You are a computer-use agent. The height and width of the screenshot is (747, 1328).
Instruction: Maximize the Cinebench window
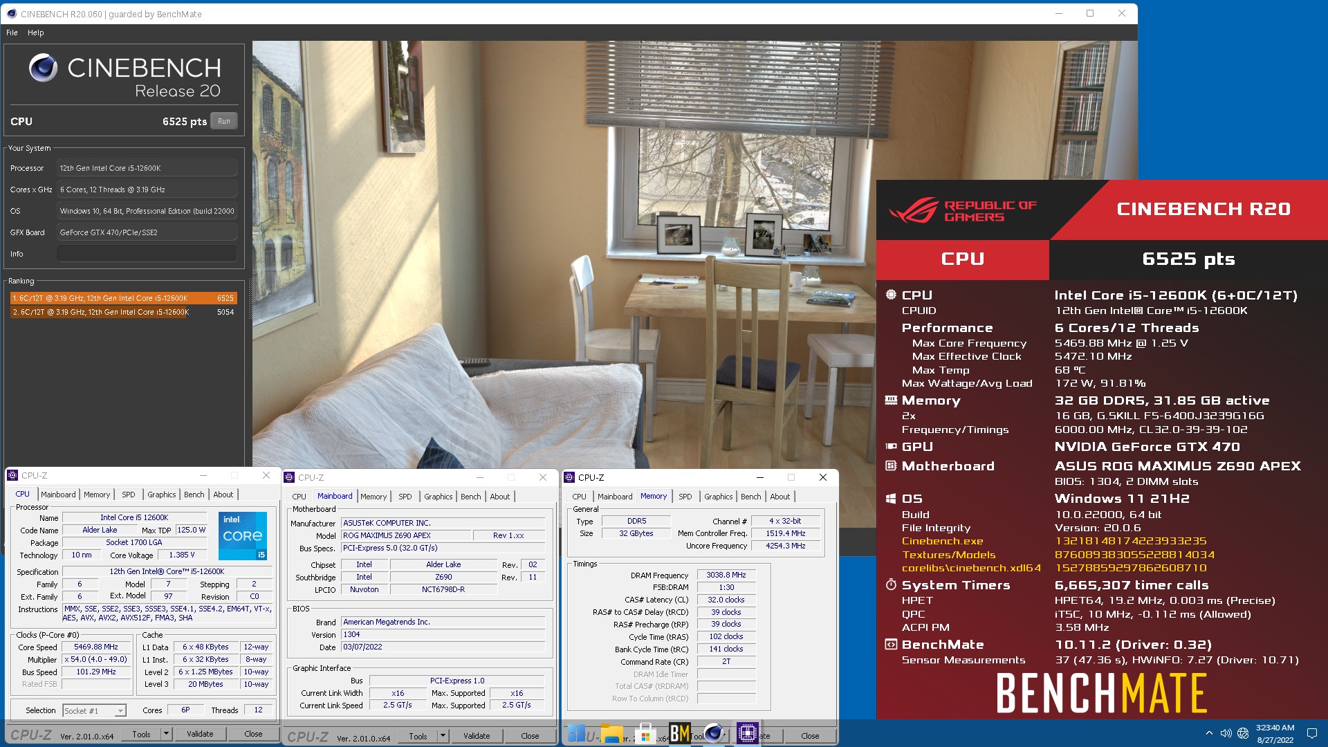pyautogui.click(x=1090, y=13)
